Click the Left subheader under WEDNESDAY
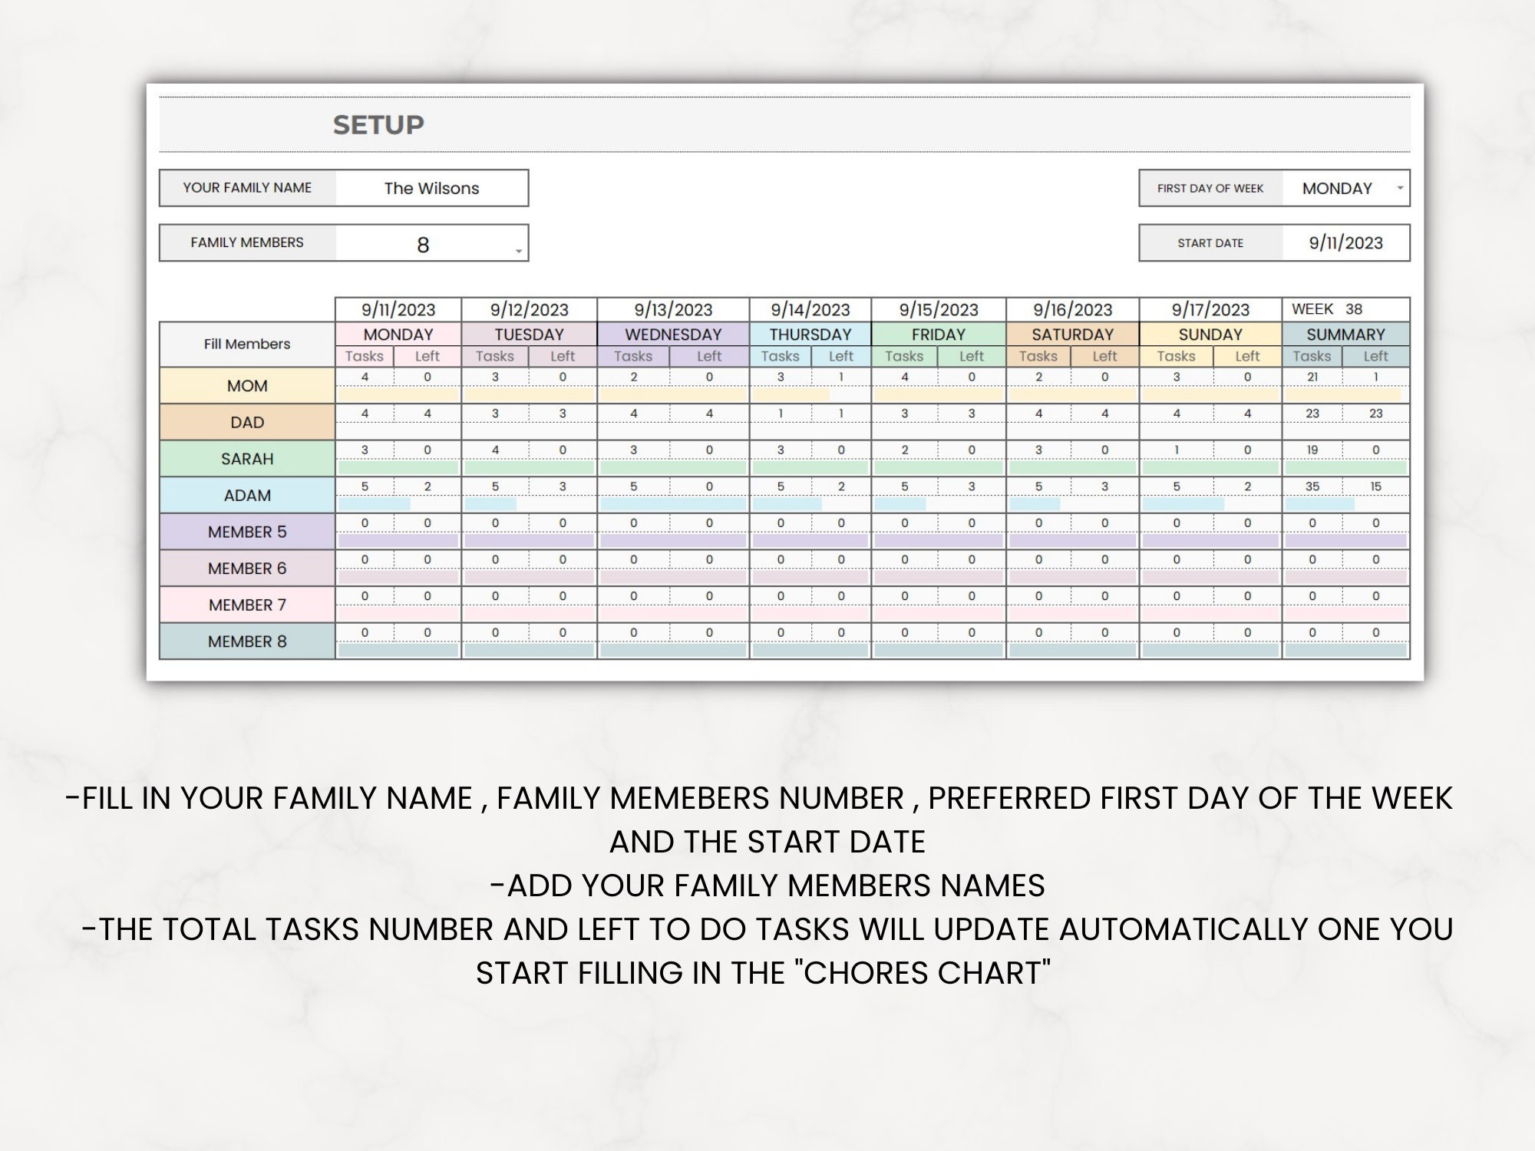Viewport: 1535px width, 1151px height. point(709,356)
